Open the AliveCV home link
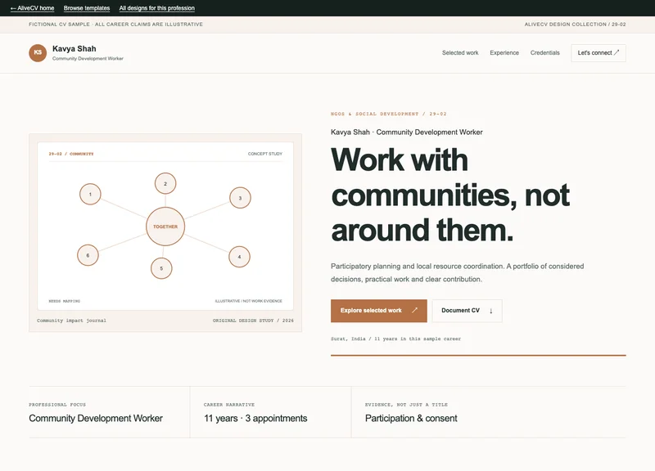Image resolution: width=655 pixels, height=471 pixels. click(33, 8)
